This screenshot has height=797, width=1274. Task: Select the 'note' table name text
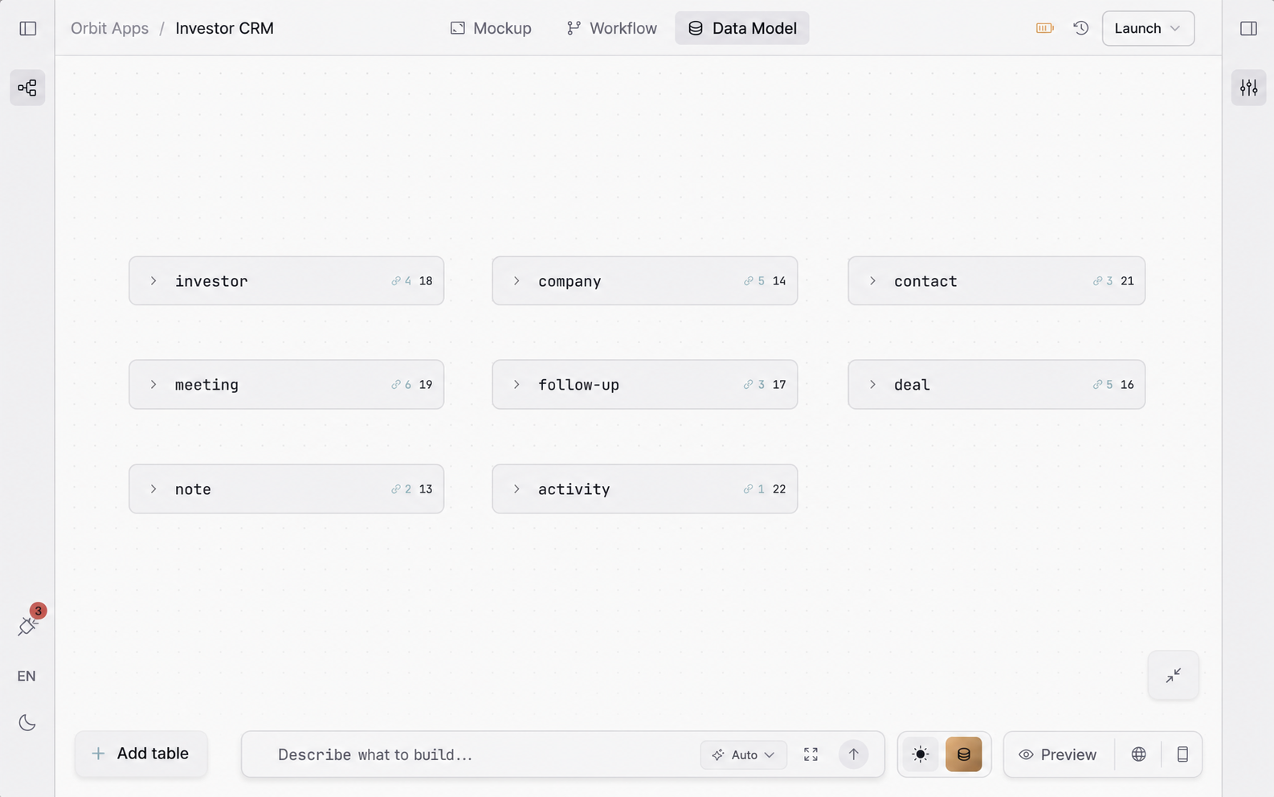(x=193, y=489)
